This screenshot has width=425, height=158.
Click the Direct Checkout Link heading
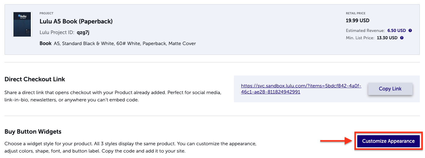point(35,79)
